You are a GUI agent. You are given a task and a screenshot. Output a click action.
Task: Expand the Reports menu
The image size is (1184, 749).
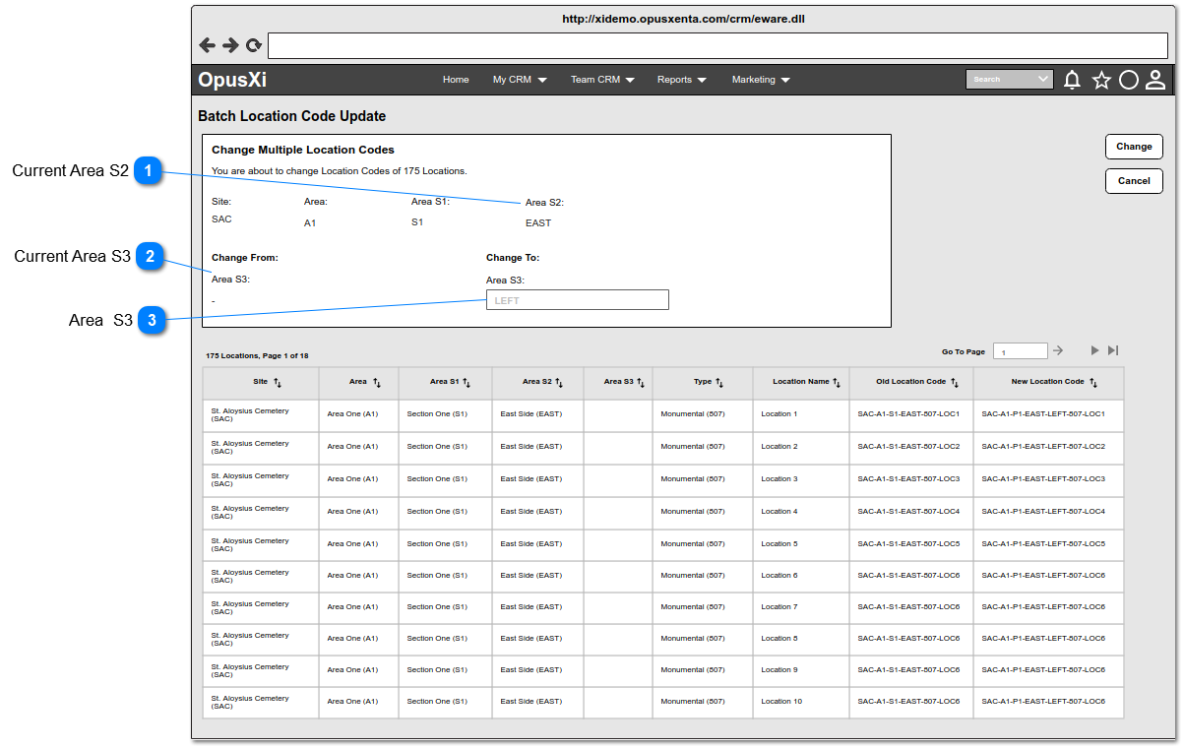point(682,80)
